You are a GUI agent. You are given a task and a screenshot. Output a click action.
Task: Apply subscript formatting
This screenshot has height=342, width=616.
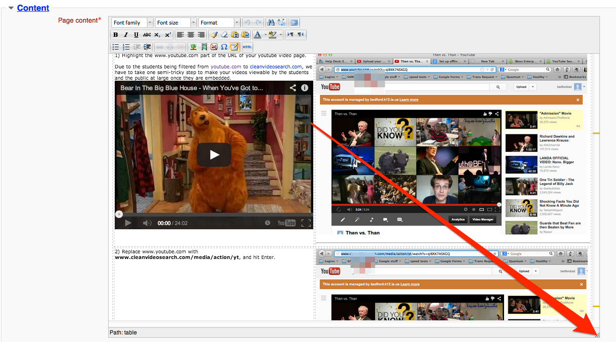(x=157, y=35)
